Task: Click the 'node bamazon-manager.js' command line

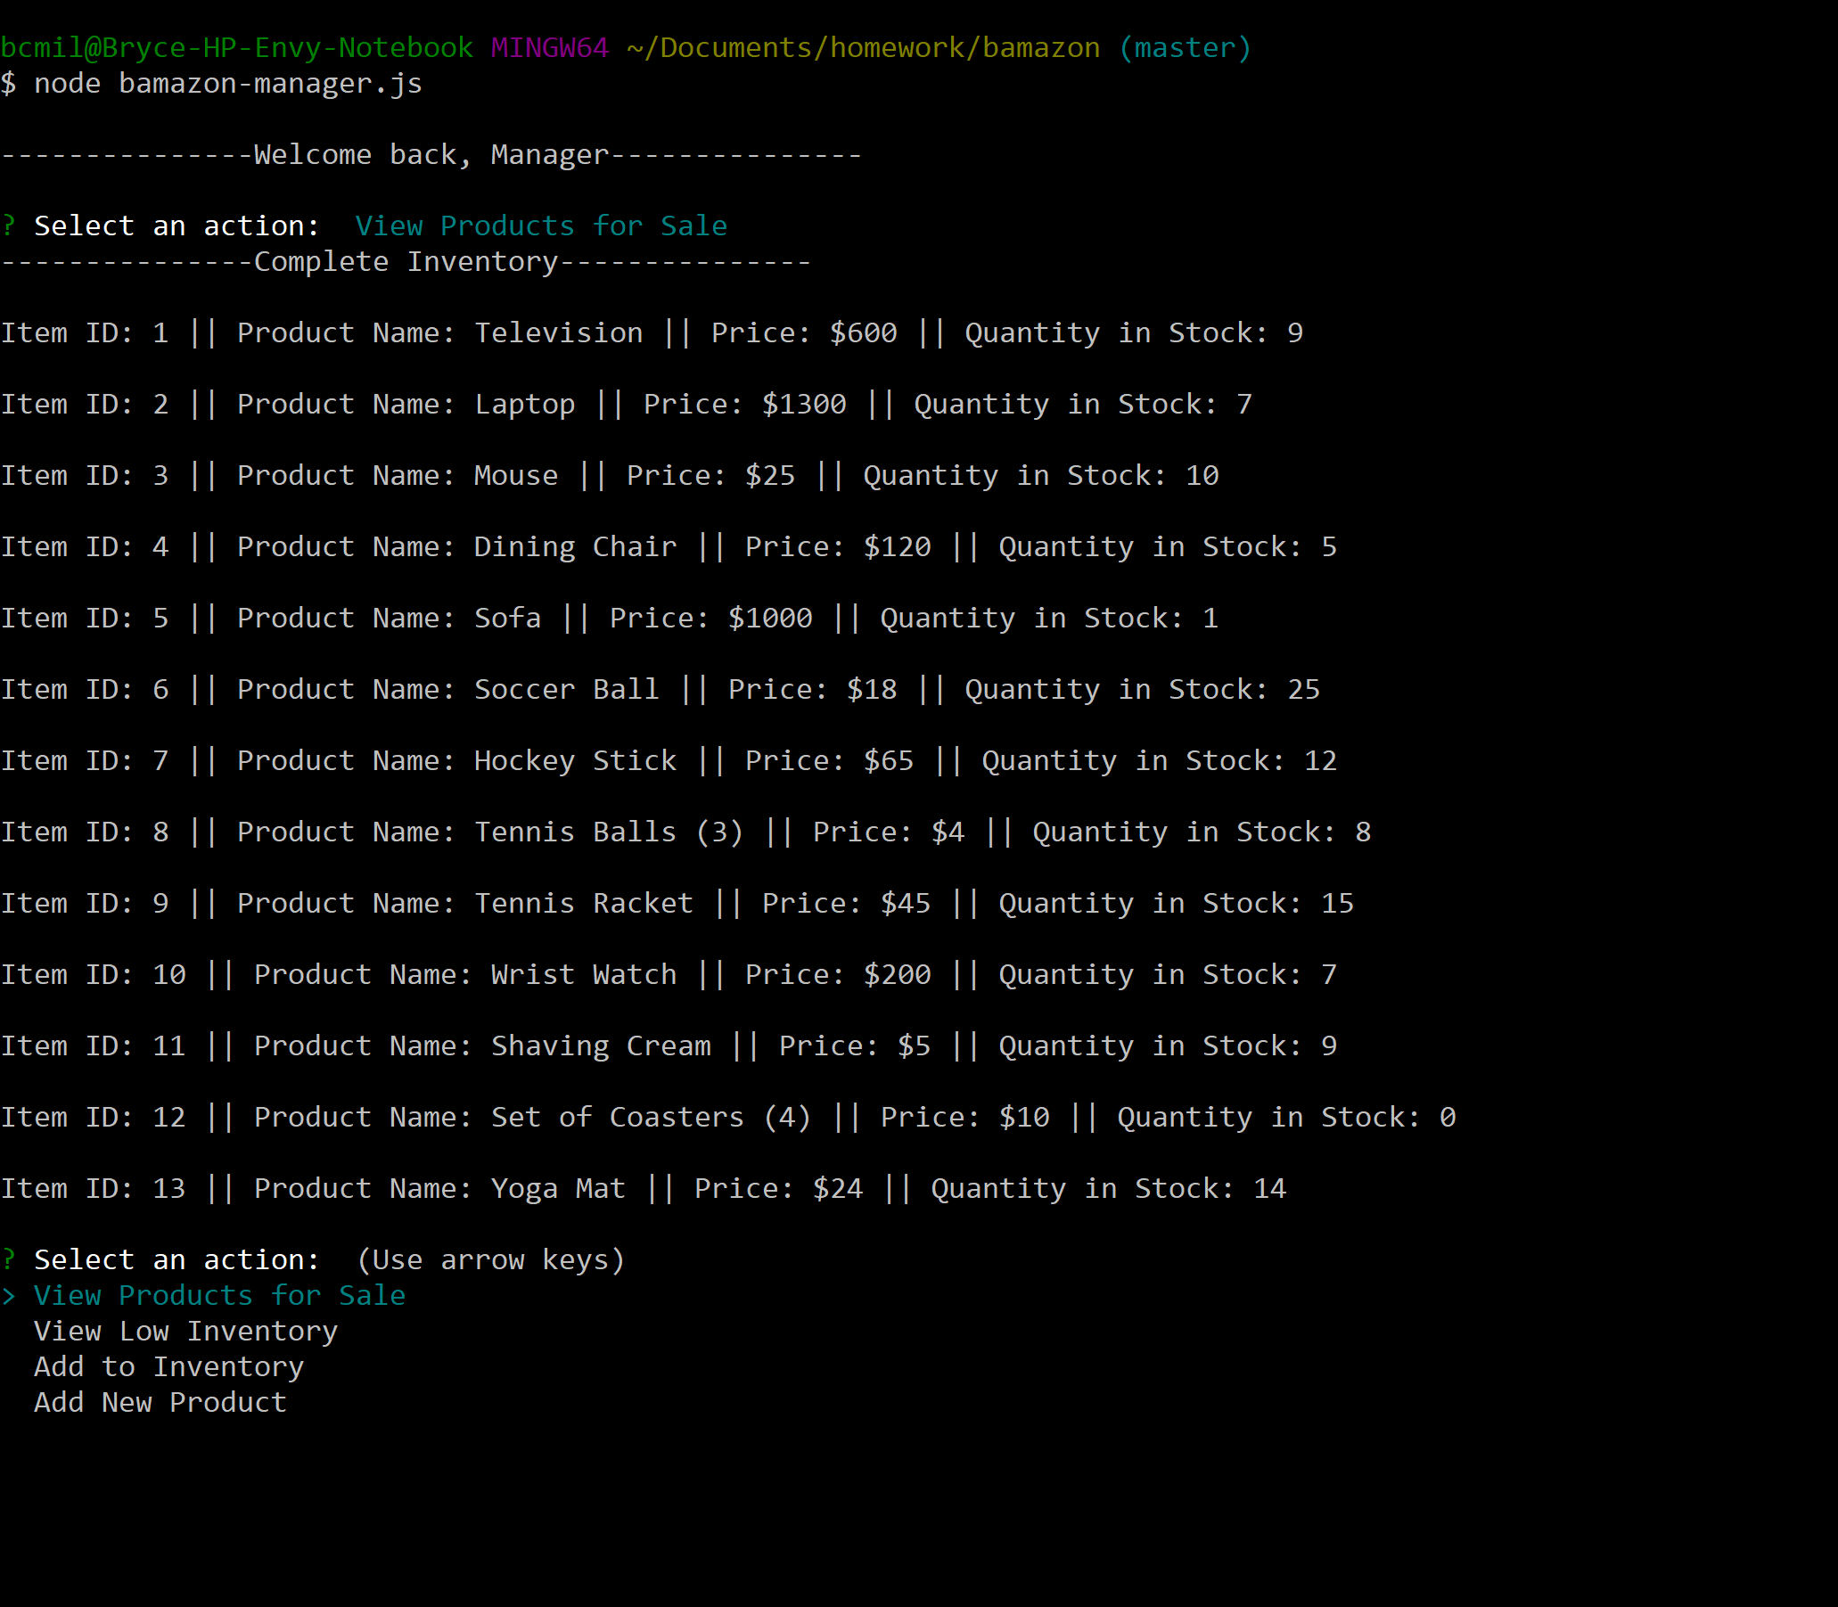Action: (x=228, y=84)
